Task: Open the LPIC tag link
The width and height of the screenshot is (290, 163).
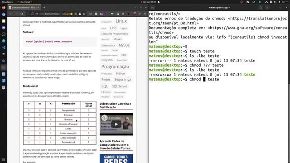Action: pyautogui.click(x=113, y=28)
